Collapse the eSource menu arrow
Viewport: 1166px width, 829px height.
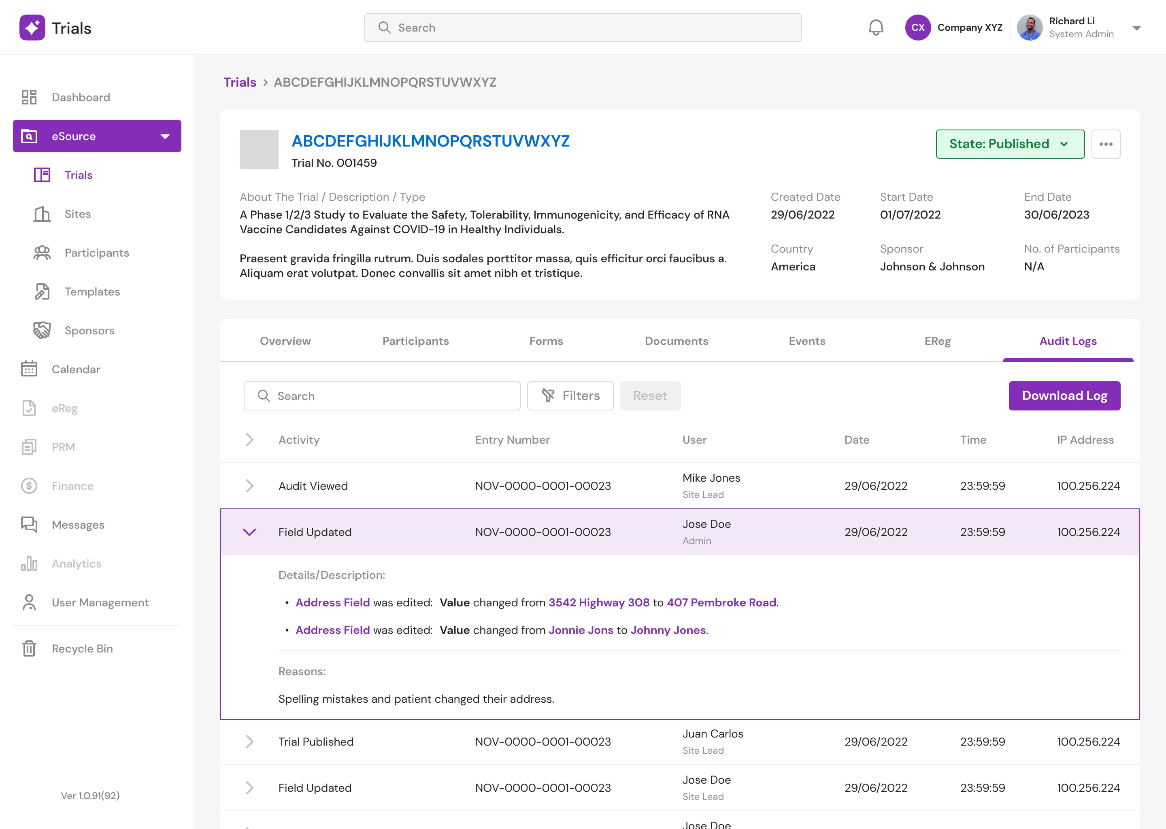click(x=165, y=136)
